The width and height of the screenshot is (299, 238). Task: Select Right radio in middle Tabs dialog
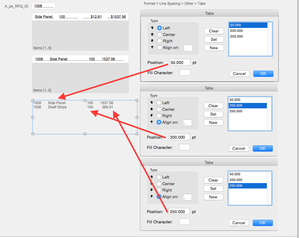159,116
